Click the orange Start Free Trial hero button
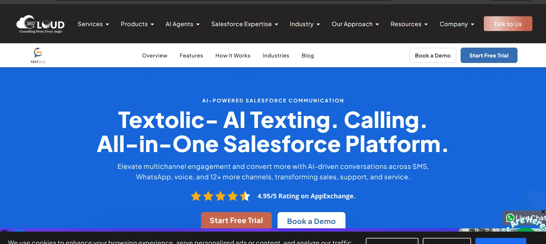The width and height of the screenshot is (546, 244). click(x=236, y=220)
